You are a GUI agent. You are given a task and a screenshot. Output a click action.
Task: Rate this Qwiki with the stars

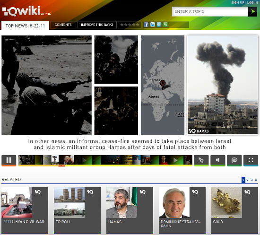coord(130,25)
